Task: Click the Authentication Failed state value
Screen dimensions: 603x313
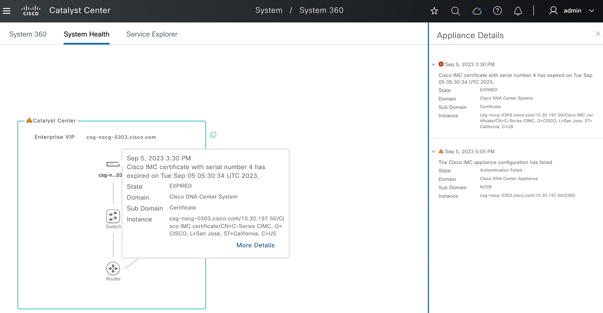Action: coord(501,170)
